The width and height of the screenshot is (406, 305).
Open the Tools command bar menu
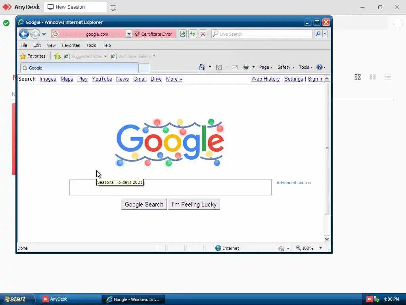tap(306, 67)
